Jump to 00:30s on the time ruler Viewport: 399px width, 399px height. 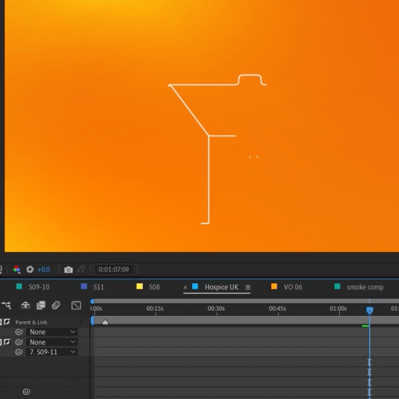click(x=216, y=309)
